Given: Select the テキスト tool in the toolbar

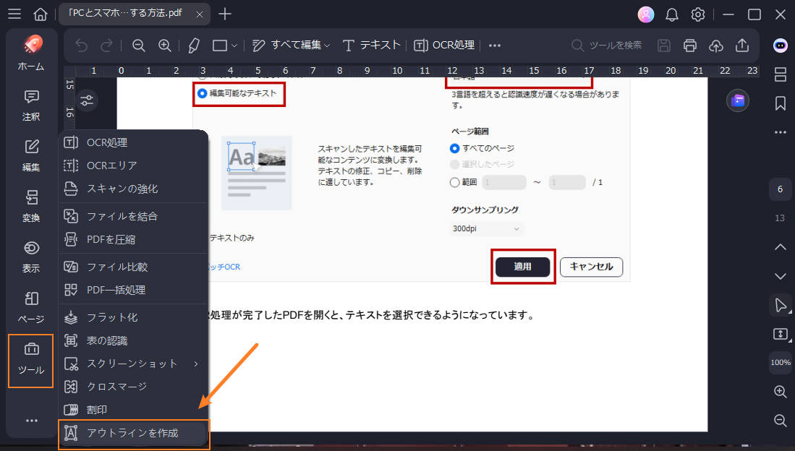Looking at the screenshot, I should pyautogui.click(x=371, y=44).
